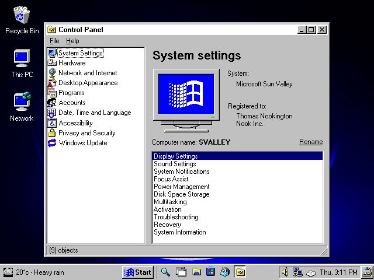Select Sound Settings in the list

pos(175,164)
